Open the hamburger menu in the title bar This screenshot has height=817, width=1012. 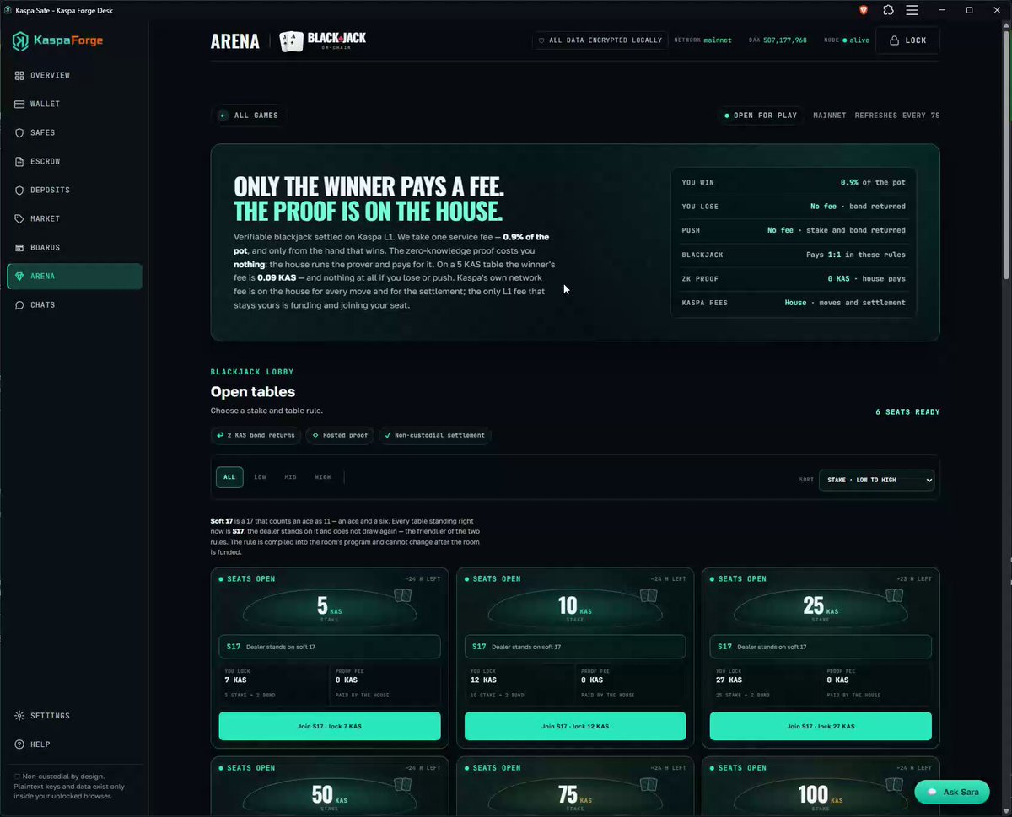coord(912,10)
